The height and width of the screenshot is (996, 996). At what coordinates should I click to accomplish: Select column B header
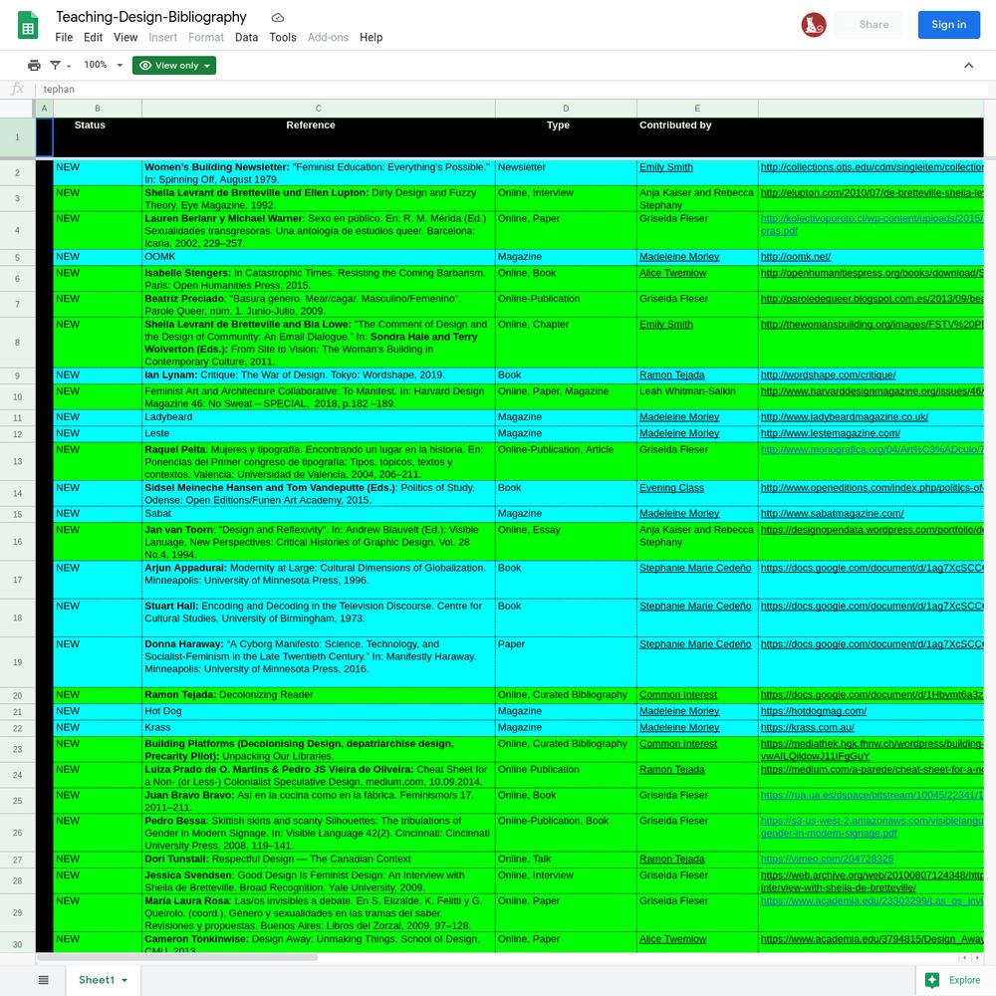click(98, 109)
